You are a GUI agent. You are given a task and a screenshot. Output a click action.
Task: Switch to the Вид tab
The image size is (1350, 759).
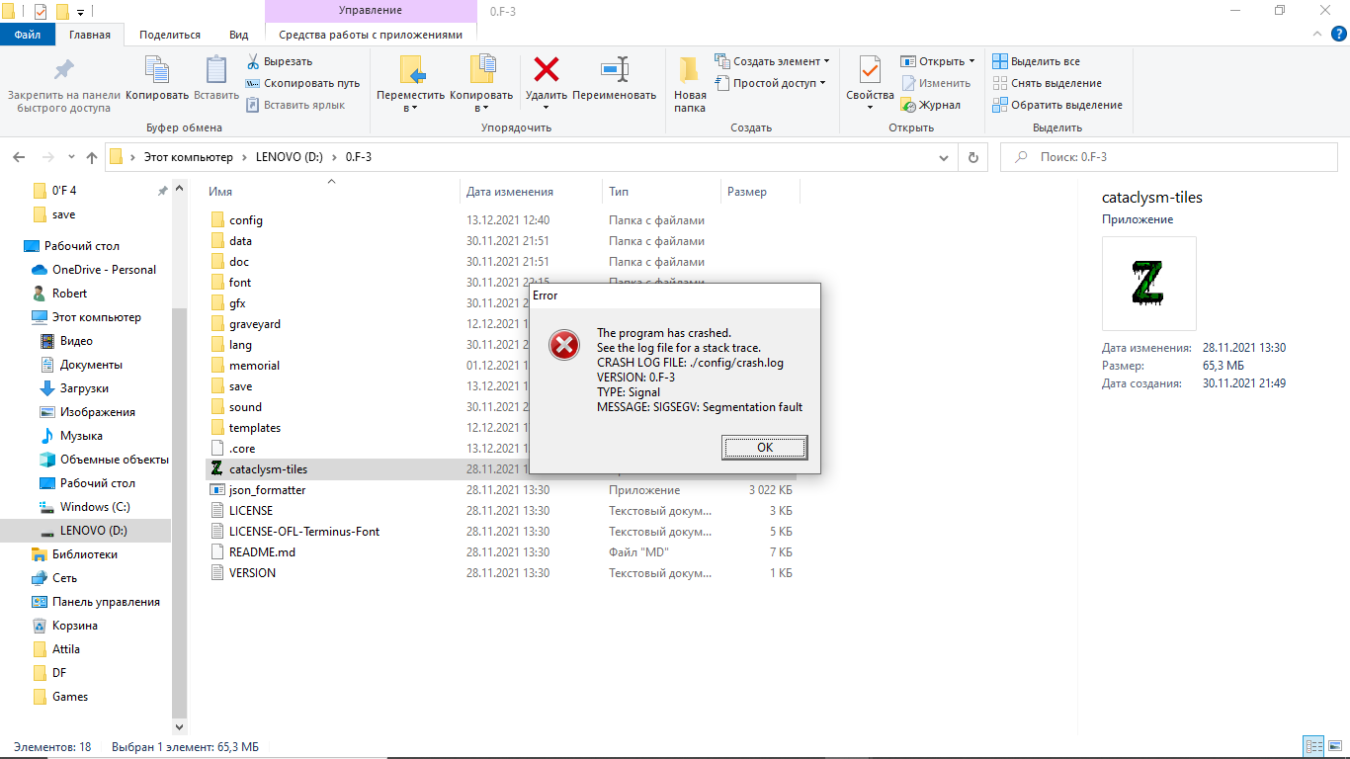[x=239, y=35]
